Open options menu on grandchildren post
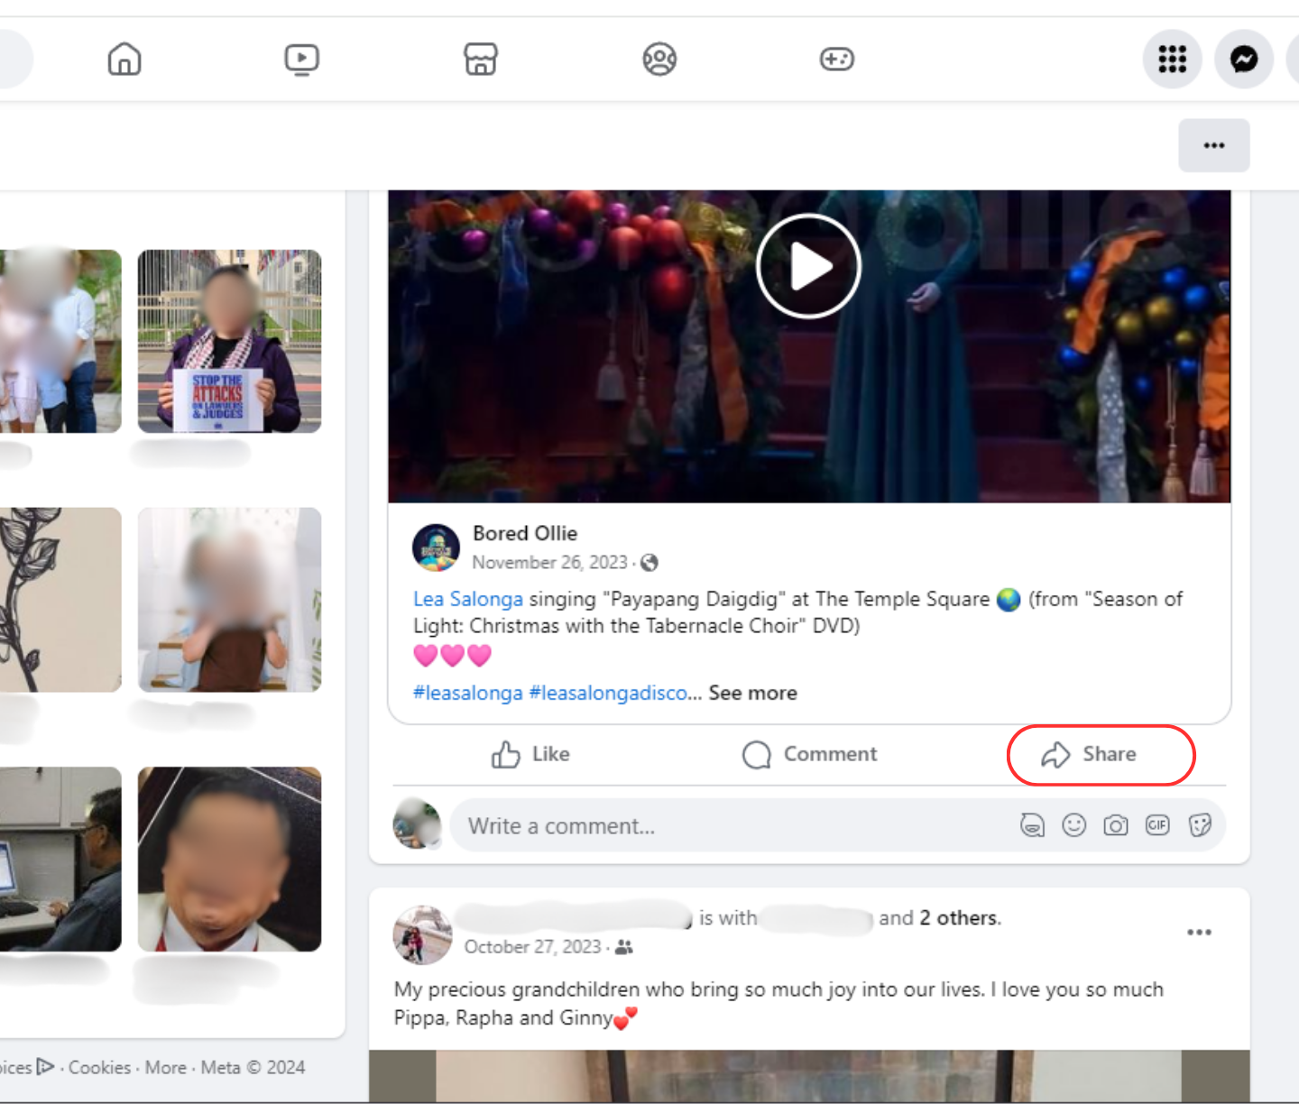Image resolution: width=1299 pixels, height=1104 pixels. [1199, 932]
